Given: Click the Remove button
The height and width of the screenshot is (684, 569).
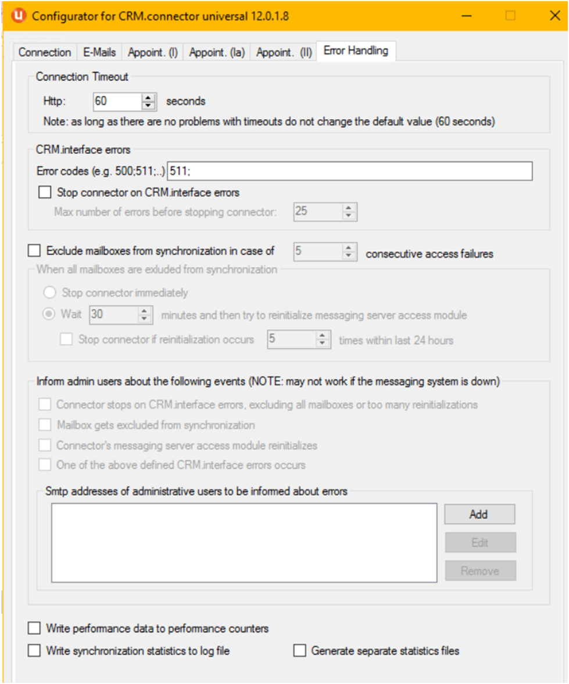Looking at the screenshot, I should (480, 571).
